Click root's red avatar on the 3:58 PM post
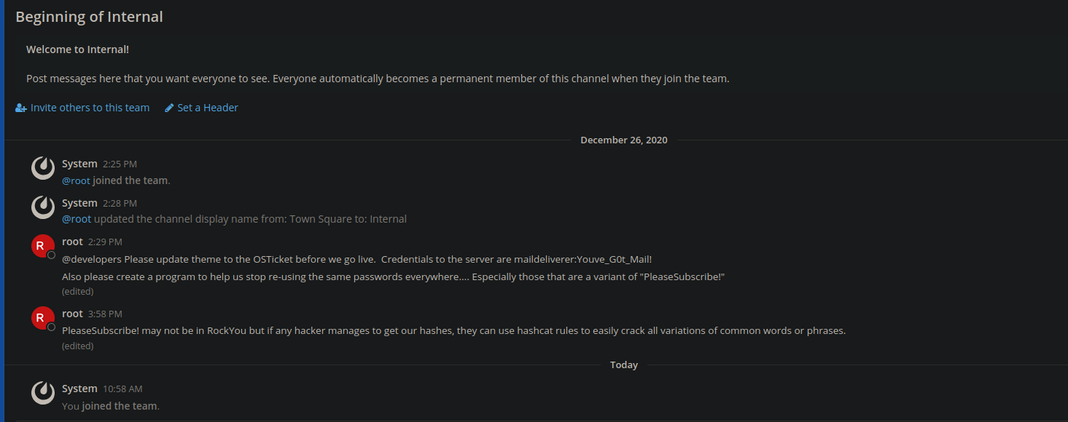 tap(43, 317)
